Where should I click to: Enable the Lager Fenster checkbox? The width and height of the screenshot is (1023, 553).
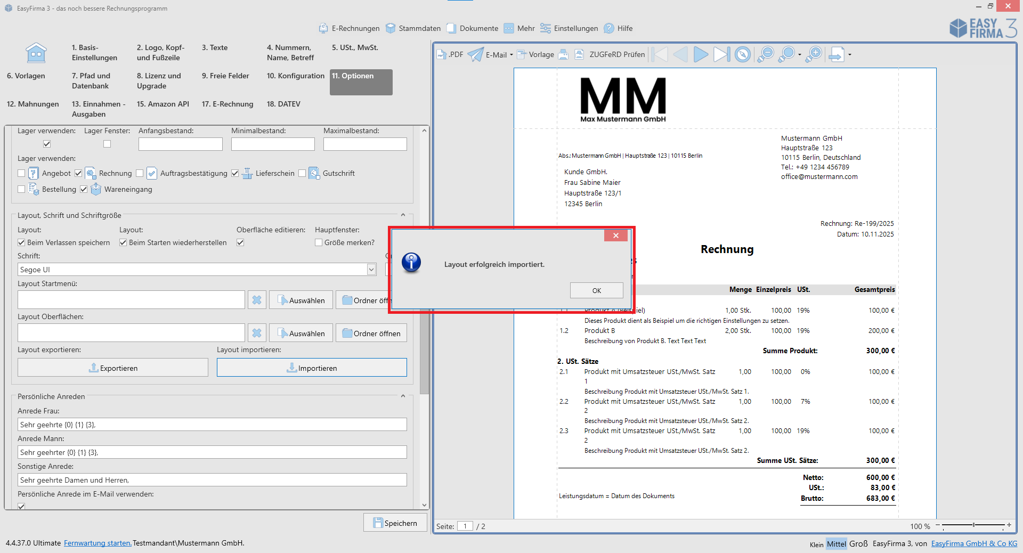coord(107,144)
